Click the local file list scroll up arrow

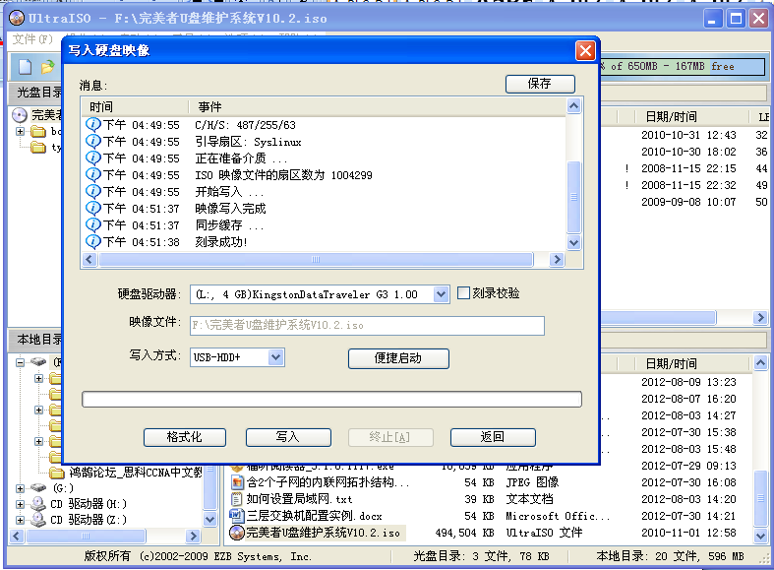click(760, 363)
